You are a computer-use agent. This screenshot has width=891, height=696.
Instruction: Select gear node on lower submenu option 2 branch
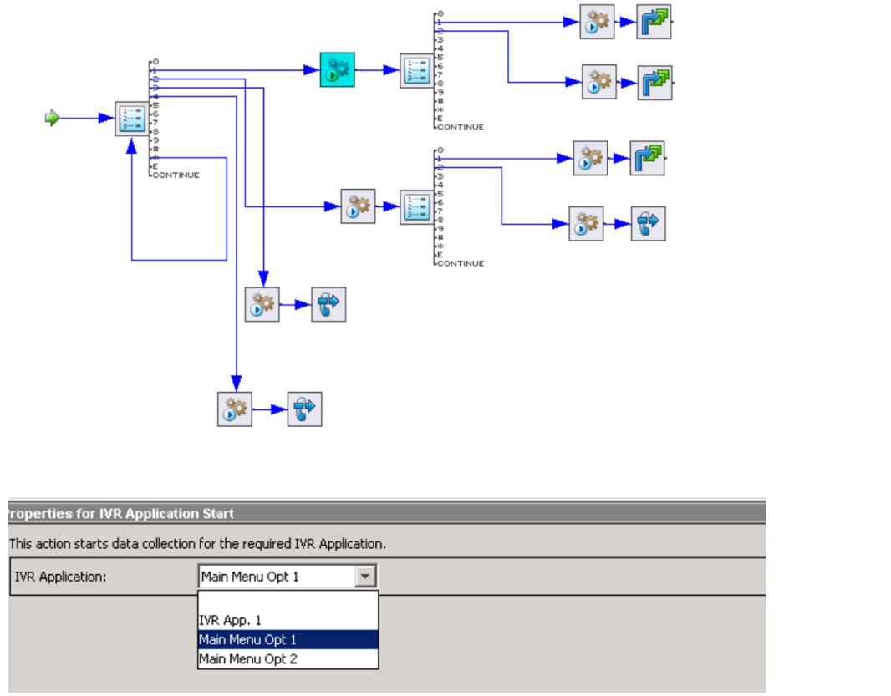tap(586, 224)
